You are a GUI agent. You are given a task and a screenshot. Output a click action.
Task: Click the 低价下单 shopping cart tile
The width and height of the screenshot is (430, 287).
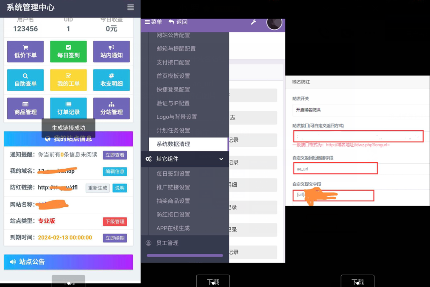[x=25, y=51]
